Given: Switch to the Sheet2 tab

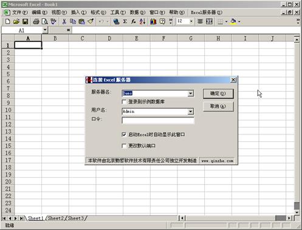Looking at the screenshot, I should [x=55, y=218].
